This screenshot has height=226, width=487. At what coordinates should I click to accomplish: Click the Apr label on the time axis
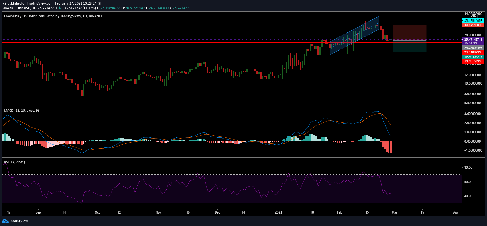[456, 212]
